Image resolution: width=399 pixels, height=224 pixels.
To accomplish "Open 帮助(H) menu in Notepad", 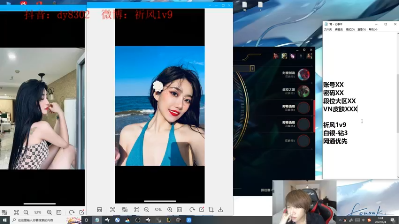I will (373, 30).
